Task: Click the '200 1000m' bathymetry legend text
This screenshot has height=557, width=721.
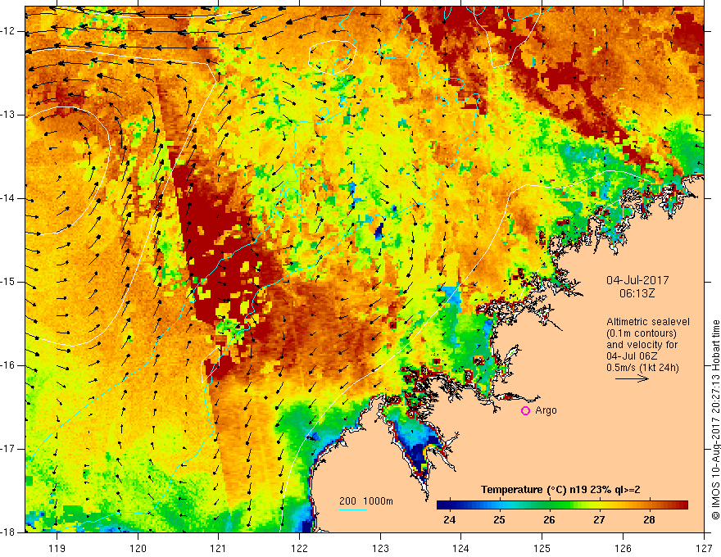Action: click(366, 501)
